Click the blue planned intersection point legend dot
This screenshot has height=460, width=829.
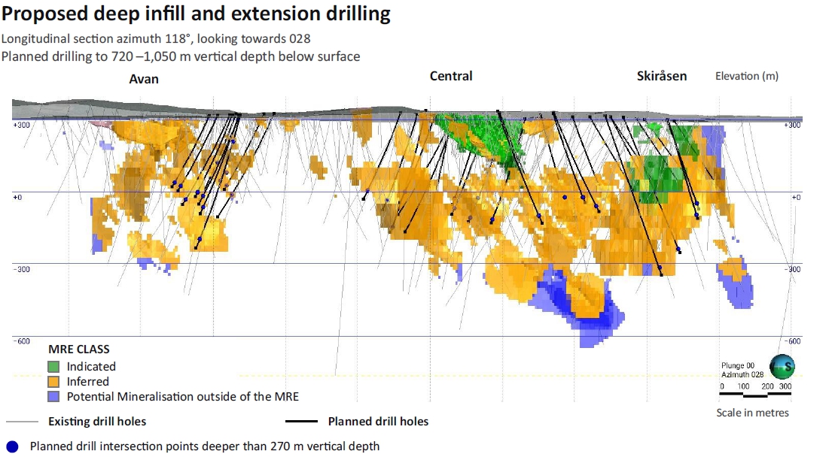tap(12, 446)
